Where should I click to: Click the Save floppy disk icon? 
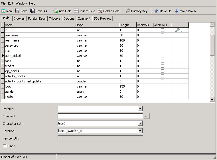pyautogui.click(x=17, y=11)
